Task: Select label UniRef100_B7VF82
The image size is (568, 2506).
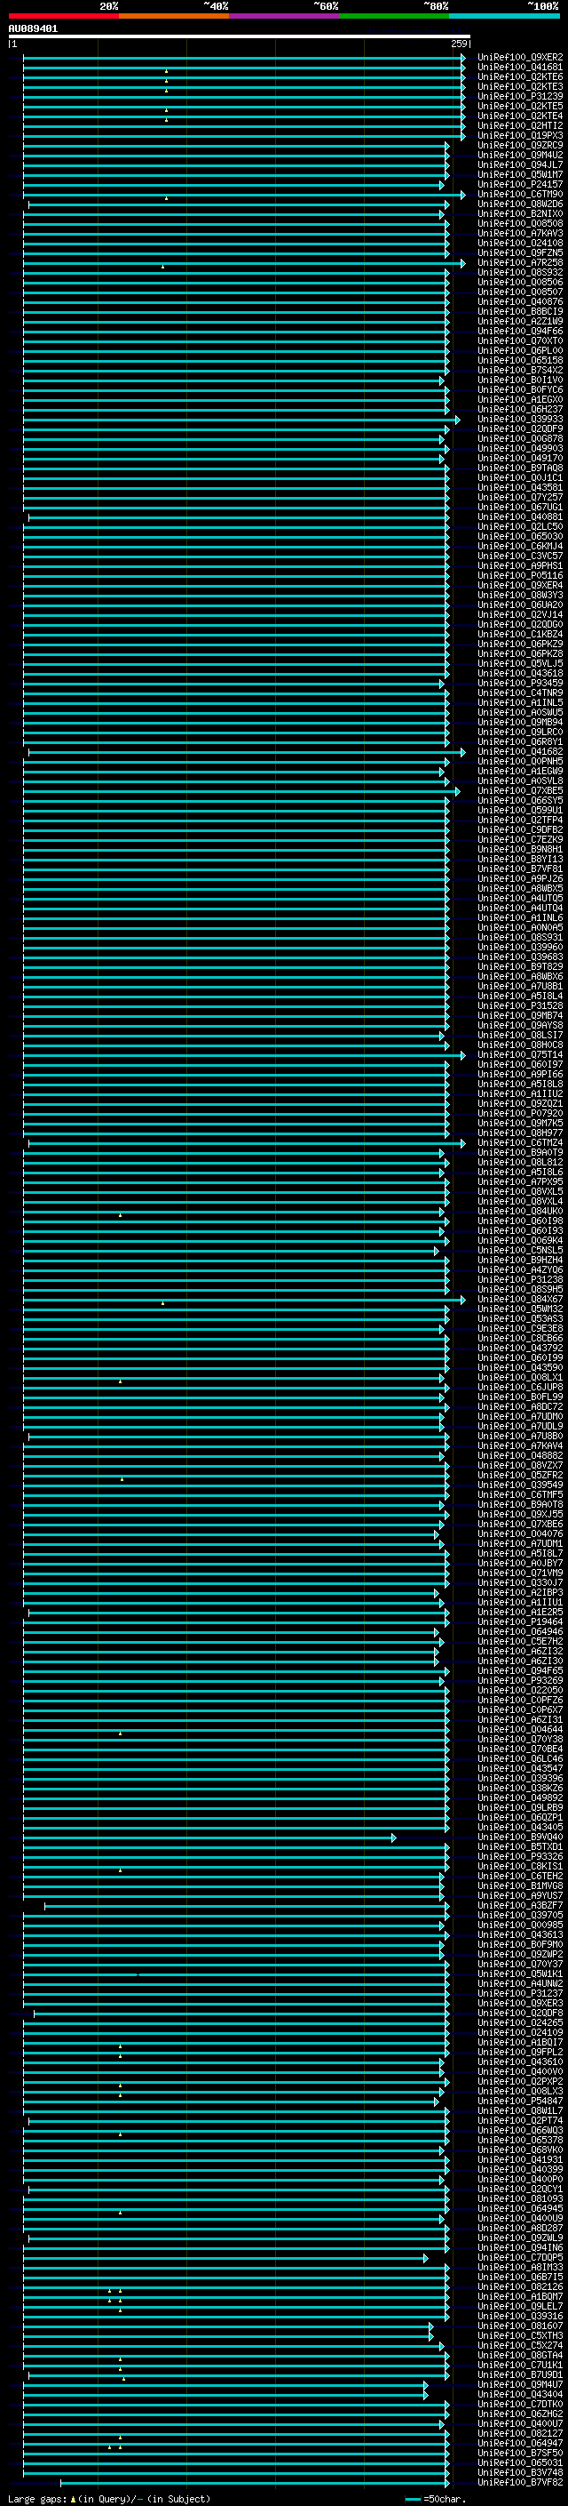Action: click(520, 2483)
